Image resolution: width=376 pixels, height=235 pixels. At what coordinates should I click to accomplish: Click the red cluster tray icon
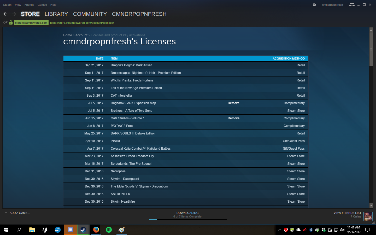(x=305, y=230)
